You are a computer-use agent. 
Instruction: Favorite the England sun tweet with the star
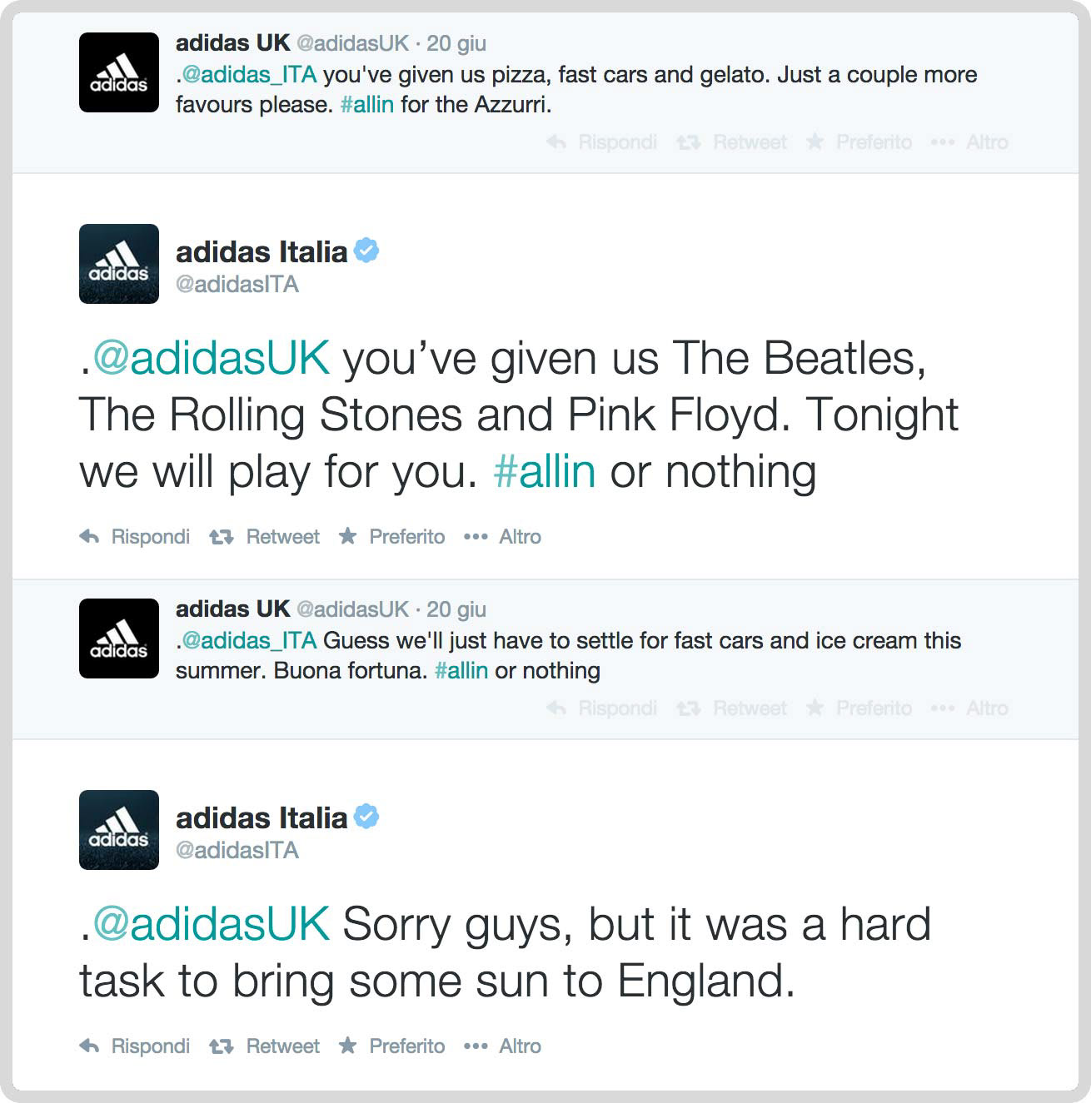click(x=348, y=1046)
